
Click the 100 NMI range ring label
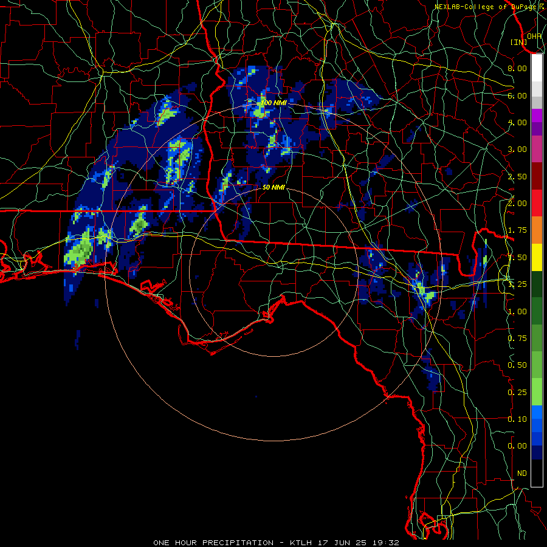[273, 103]
